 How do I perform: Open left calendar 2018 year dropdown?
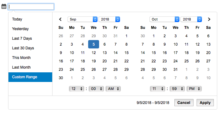(109, 19)
